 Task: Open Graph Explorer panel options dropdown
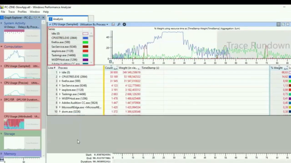(x=35, y=17)
